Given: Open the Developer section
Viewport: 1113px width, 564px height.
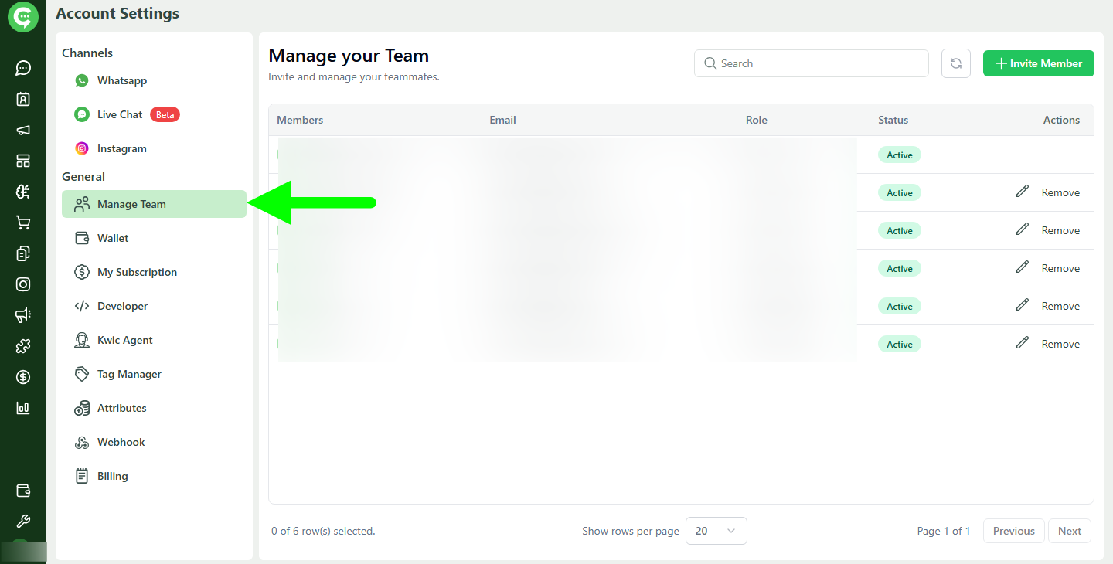Looking at the screenshot, I should (121, 306).
